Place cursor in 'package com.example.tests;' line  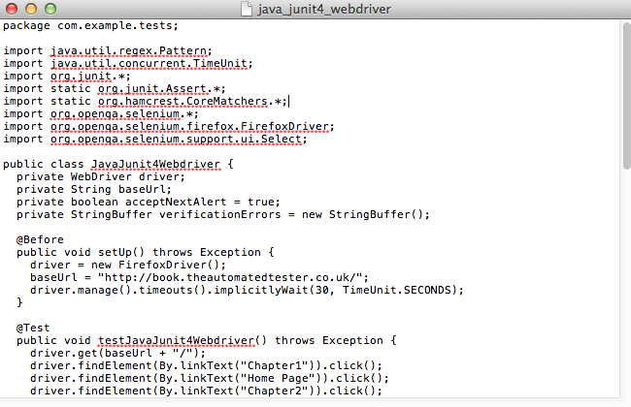point(90,26)
